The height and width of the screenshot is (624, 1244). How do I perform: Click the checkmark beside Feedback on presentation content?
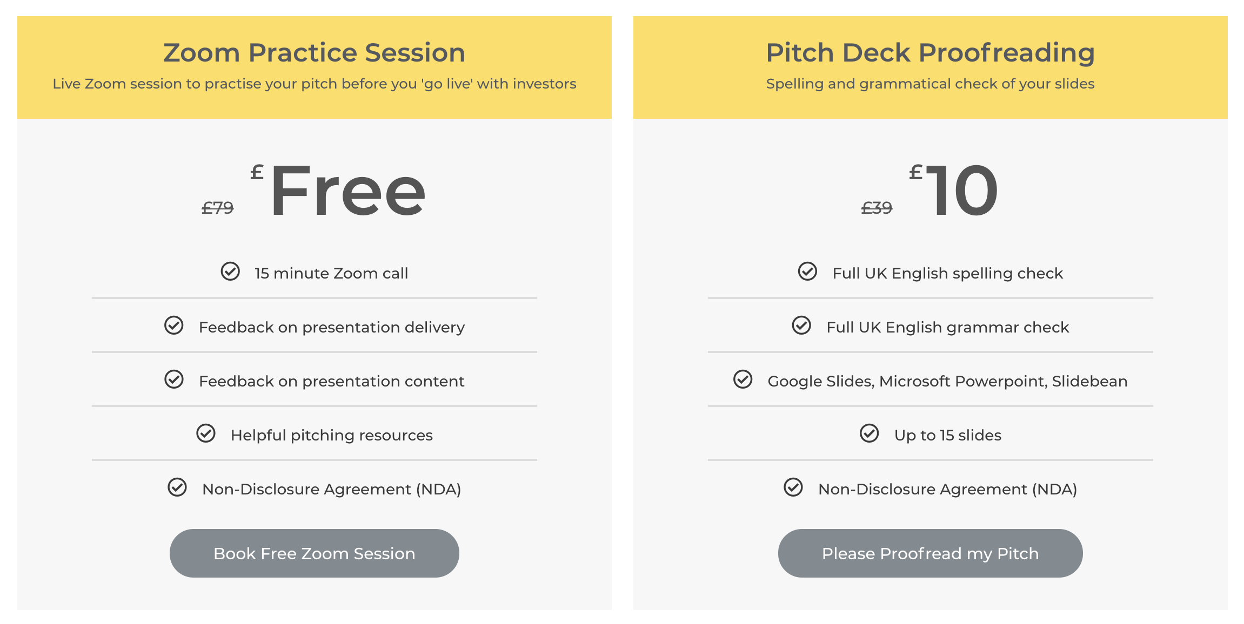(173, 380)
